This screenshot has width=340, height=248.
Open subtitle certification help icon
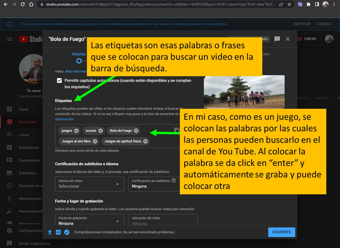[x=173, y=180]
